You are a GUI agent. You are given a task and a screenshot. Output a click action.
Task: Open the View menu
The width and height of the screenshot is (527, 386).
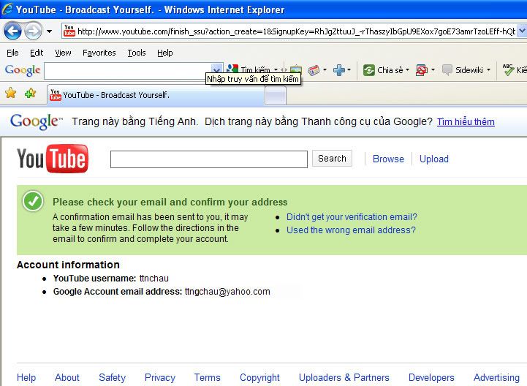click(63, 53)
